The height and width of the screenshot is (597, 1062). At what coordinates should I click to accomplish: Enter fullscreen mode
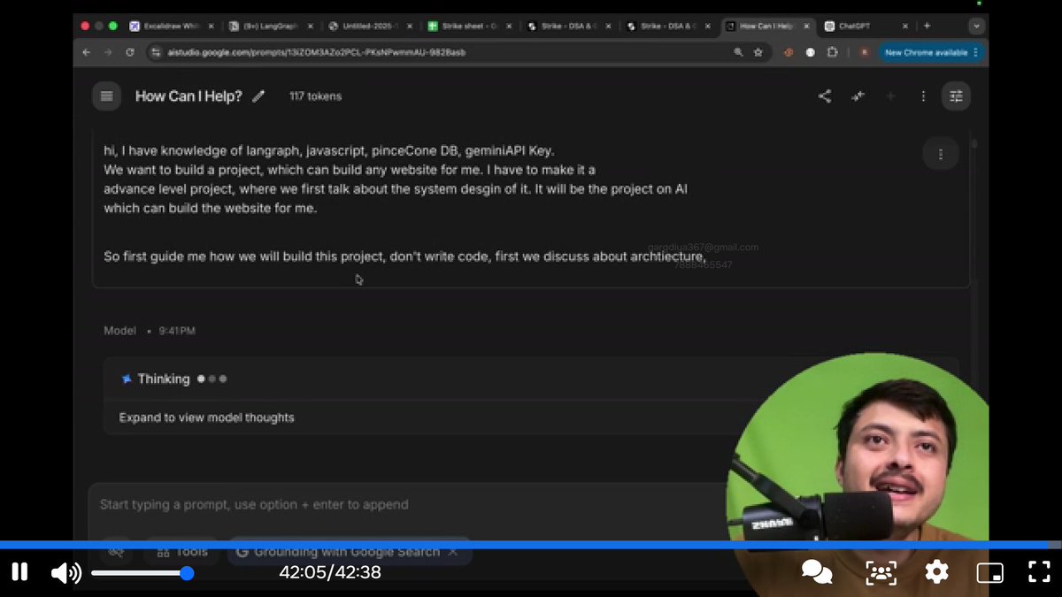(x=1038, y=572)
